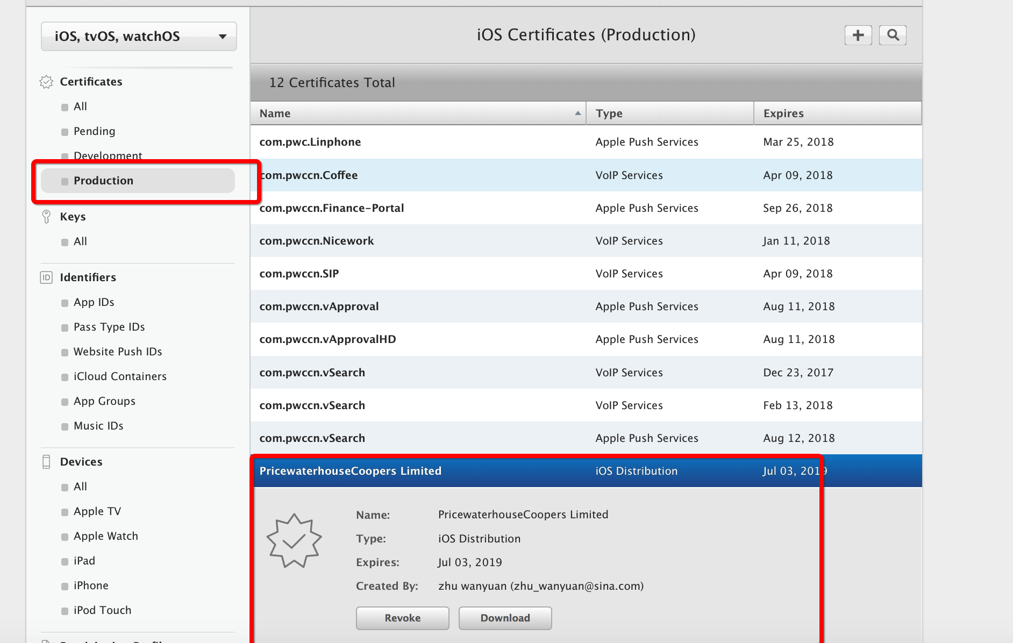
Task: Click the Identifiers ID icon
Action: point(46,277)
